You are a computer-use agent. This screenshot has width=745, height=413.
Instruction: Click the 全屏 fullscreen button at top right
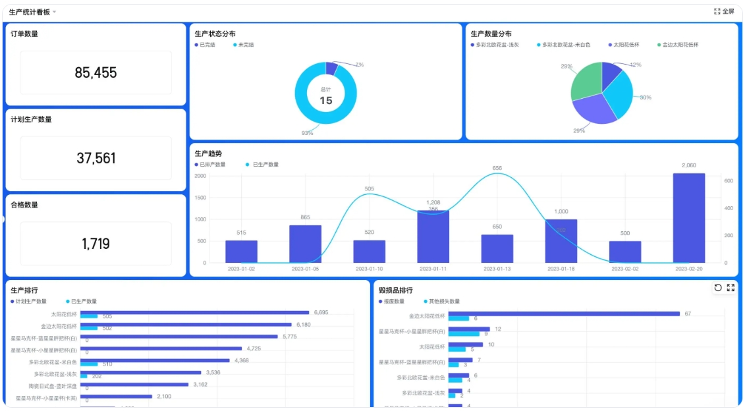click(724, 11)
